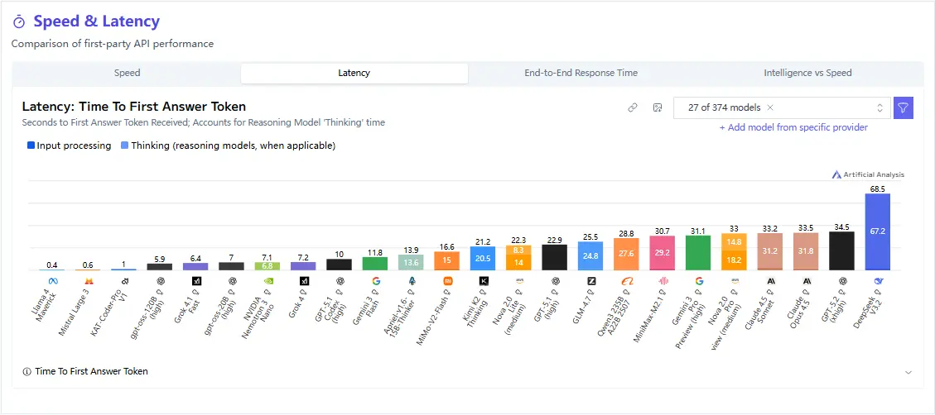935x415 pixels.
Task: Switch to the Speed tab
Action: coord(127,74)
